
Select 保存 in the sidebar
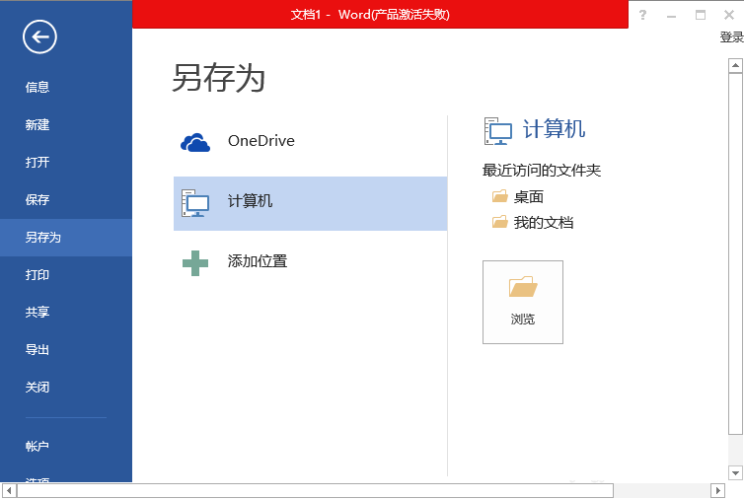pyautogui.click(x=37, y=199)
